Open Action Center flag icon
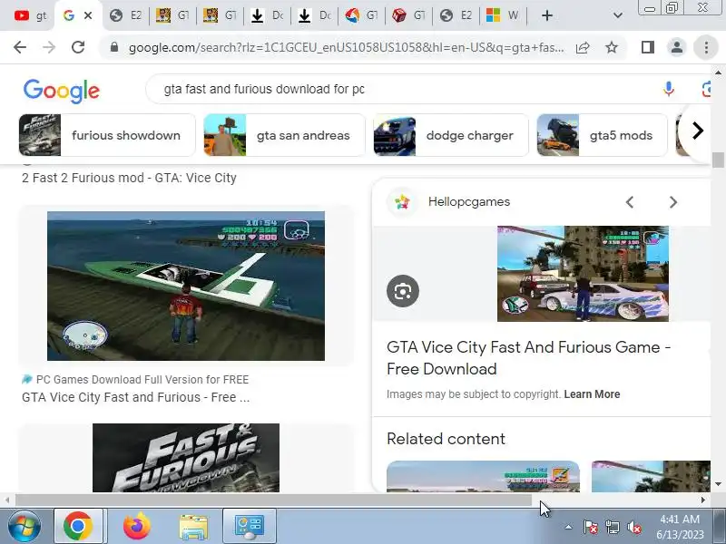Viewport: 726px width, 544px height. [590, 527]
